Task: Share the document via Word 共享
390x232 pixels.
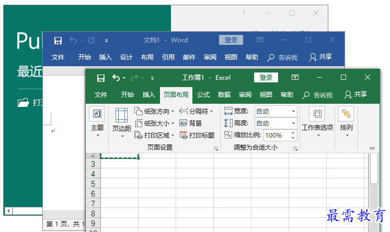Action: (320, 57)
